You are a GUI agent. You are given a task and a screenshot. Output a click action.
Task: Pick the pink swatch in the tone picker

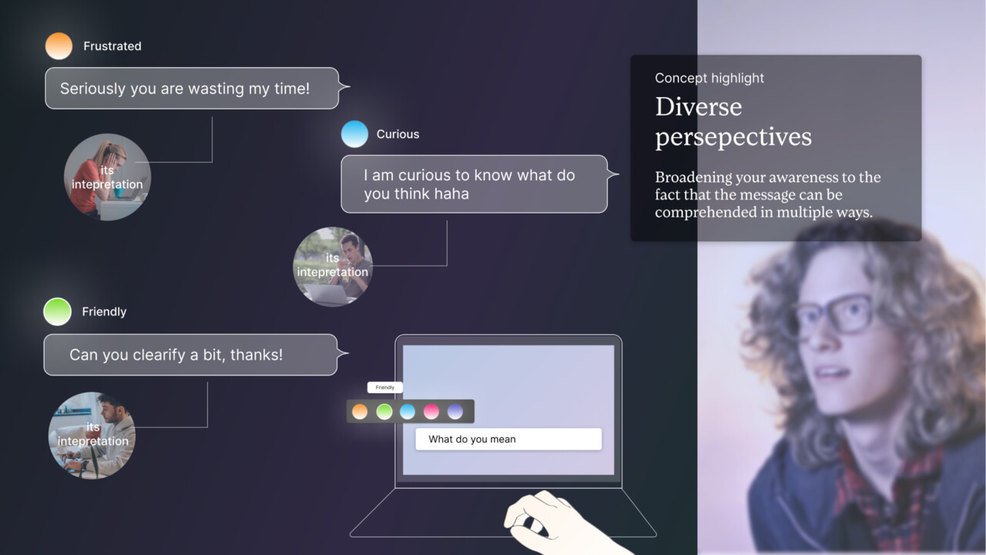(431, 412)
